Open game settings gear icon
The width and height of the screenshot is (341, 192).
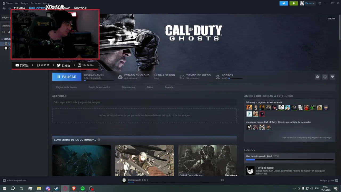click(317, 77)
